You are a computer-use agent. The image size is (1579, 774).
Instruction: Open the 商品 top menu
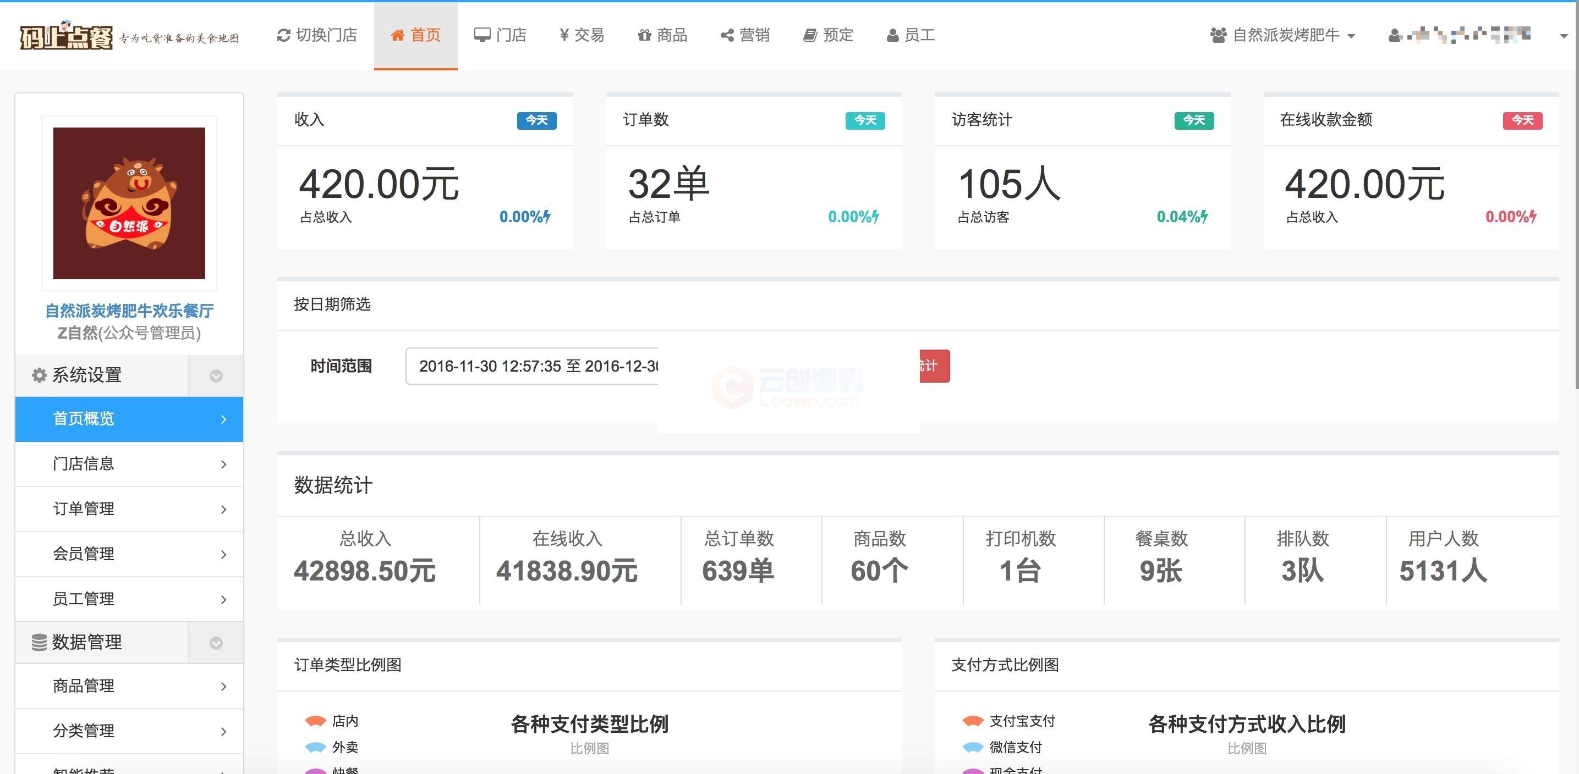point(662,36)
